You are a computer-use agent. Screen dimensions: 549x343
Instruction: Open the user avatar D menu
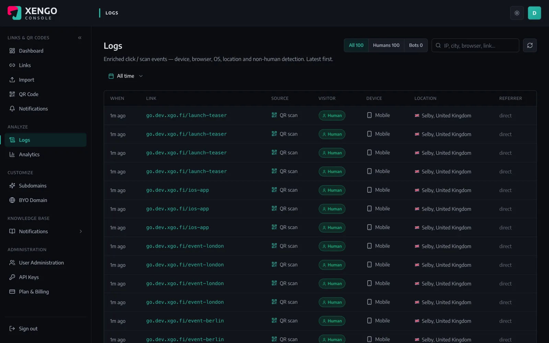tap(534, 13)
